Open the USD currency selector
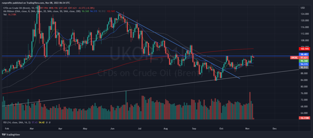Screen dimensions: 313x138 coord(303,7)
